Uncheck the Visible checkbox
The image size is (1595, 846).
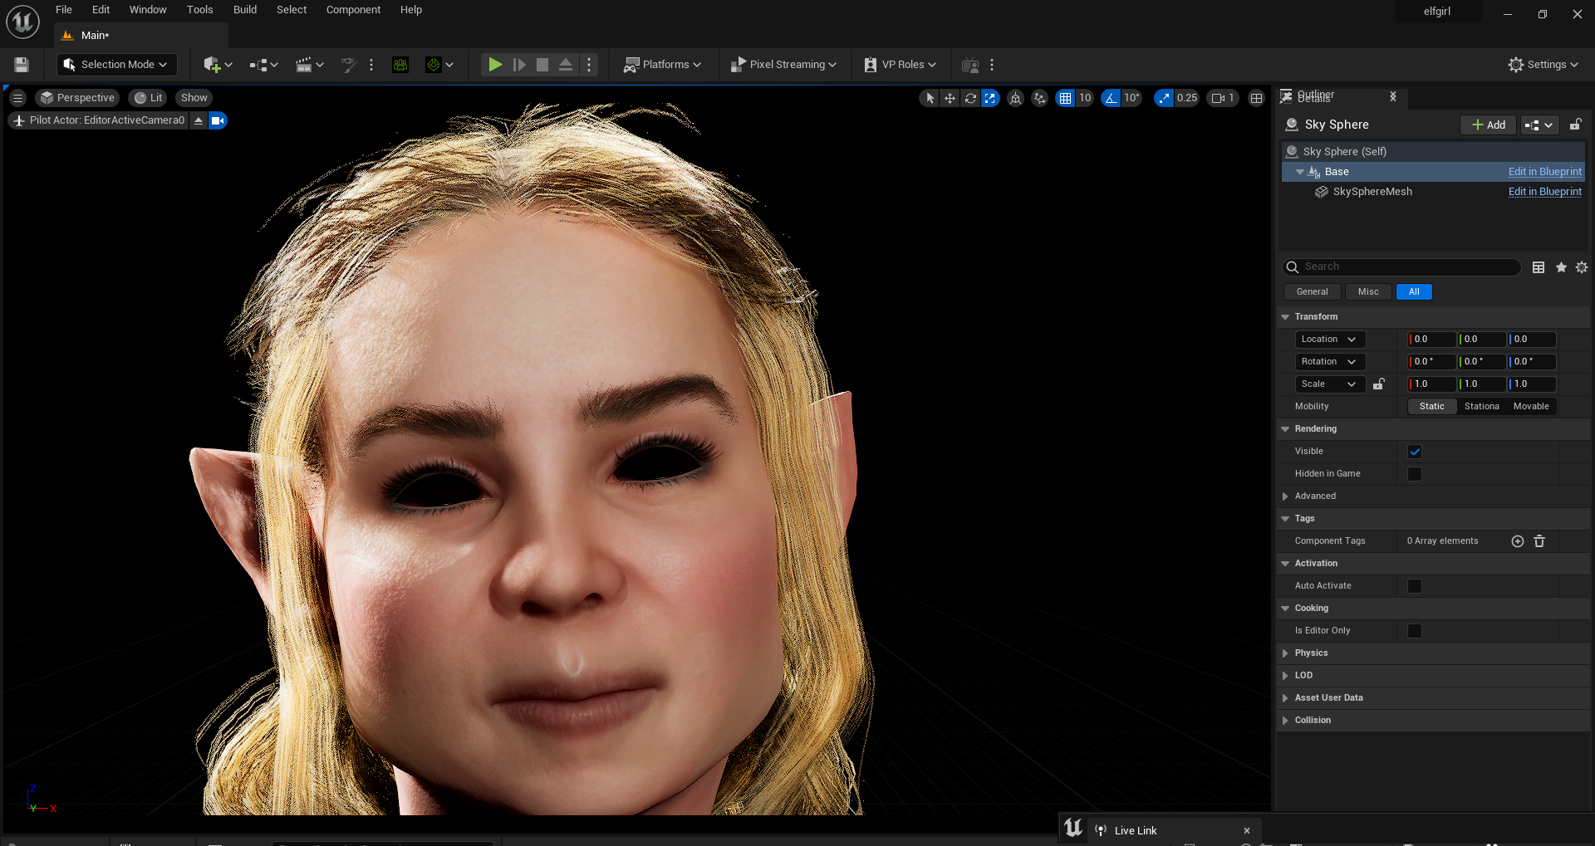[x=1415, y=452]
